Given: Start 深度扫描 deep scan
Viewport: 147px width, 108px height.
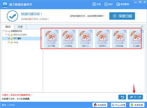Looking at the screenshot, I should point(122,16).
